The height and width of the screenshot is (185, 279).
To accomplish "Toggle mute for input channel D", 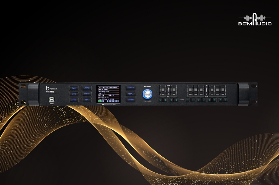I will click(x=176, y=100).
